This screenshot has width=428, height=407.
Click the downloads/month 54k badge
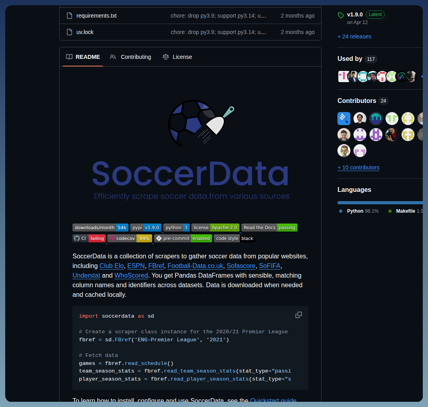100,228
